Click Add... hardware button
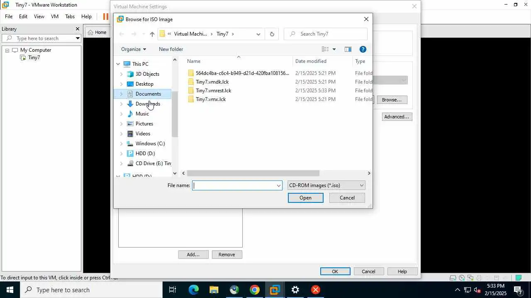The image size is (531, 298). coord(193,255)
